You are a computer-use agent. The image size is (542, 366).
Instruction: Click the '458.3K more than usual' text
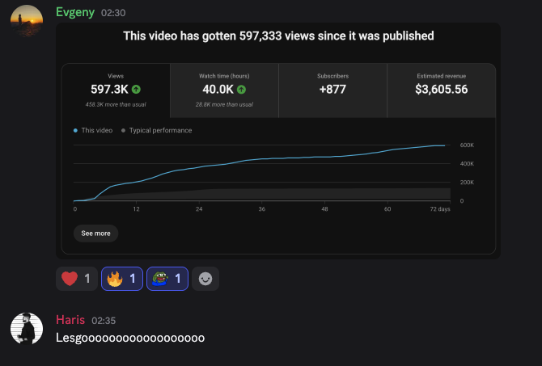click(116, 104)
